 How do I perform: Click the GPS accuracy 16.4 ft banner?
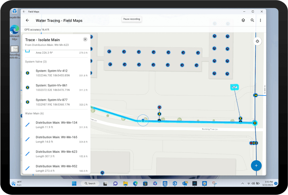point(37,30)
